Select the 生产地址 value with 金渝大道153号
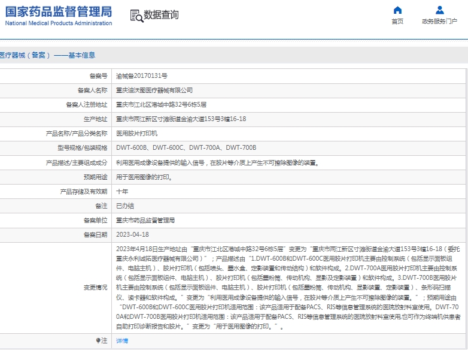The height and width of the screenshot is (353, 468). 181,119
